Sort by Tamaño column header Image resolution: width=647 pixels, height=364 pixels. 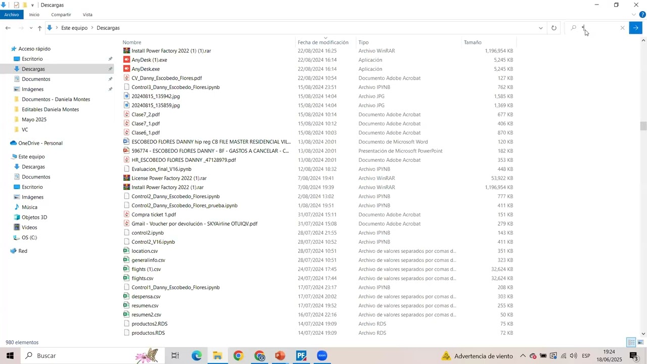473,42
